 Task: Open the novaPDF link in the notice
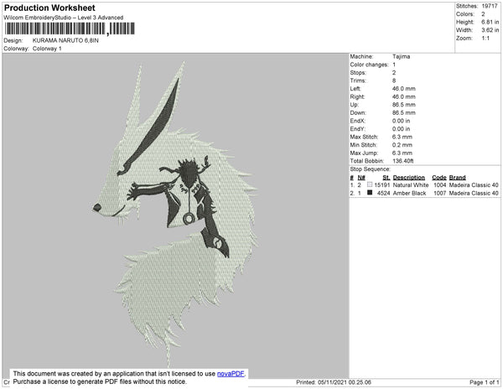click(x=231, y=374)
